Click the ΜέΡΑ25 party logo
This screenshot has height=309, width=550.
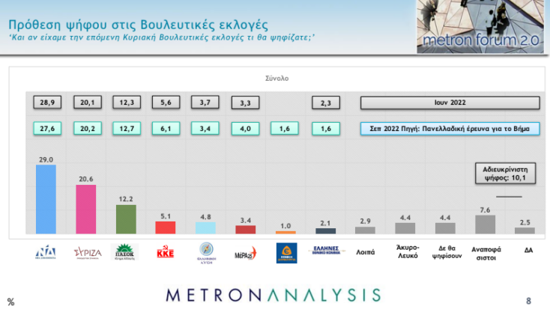pyautogui.click(x=244, y=252)
